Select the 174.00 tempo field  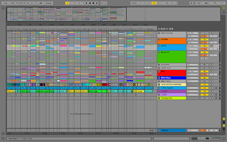19,3
